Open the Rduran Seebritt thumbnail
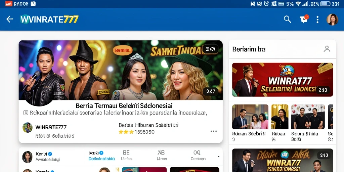Screen dimensions: 344x172 click(x=250, y=117)
